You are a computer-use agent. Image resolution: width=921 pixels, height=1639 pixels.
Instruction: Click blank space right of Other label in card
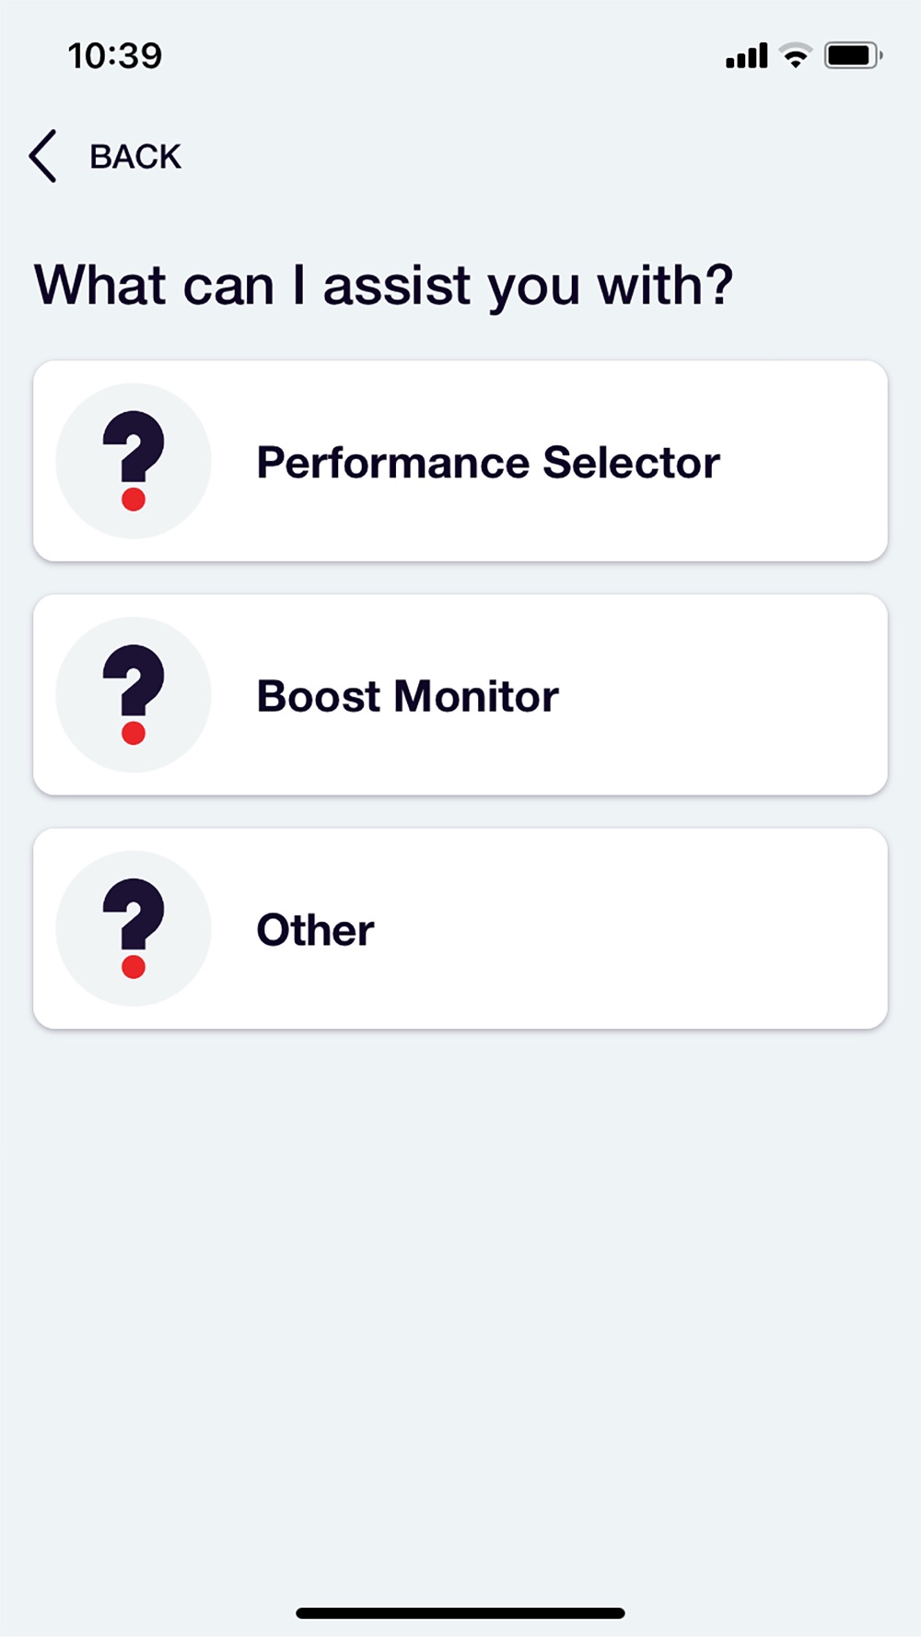pyautogui.click(x=645, y=929)
